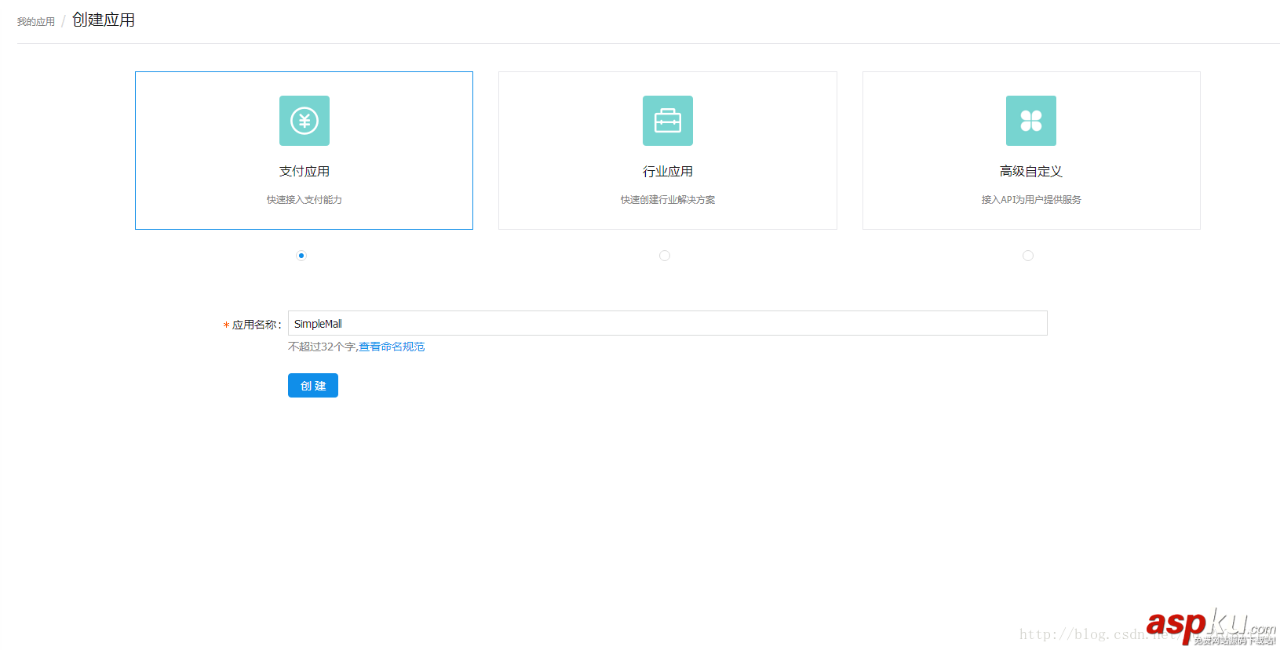Click the 快速接入支付能力 description

click(305, 200)
